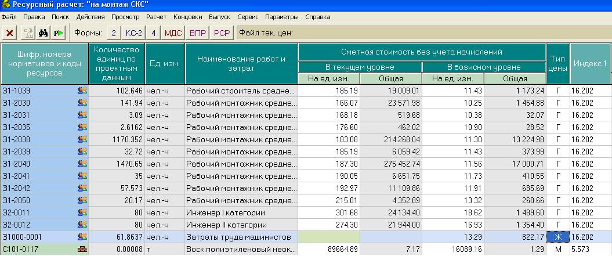Click the workers icon in row З1-1039

pos(82,91)
